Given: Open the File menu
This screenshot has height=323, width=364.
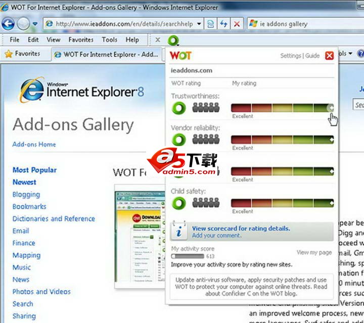Looking at the screenshot, I should (14, 39).
